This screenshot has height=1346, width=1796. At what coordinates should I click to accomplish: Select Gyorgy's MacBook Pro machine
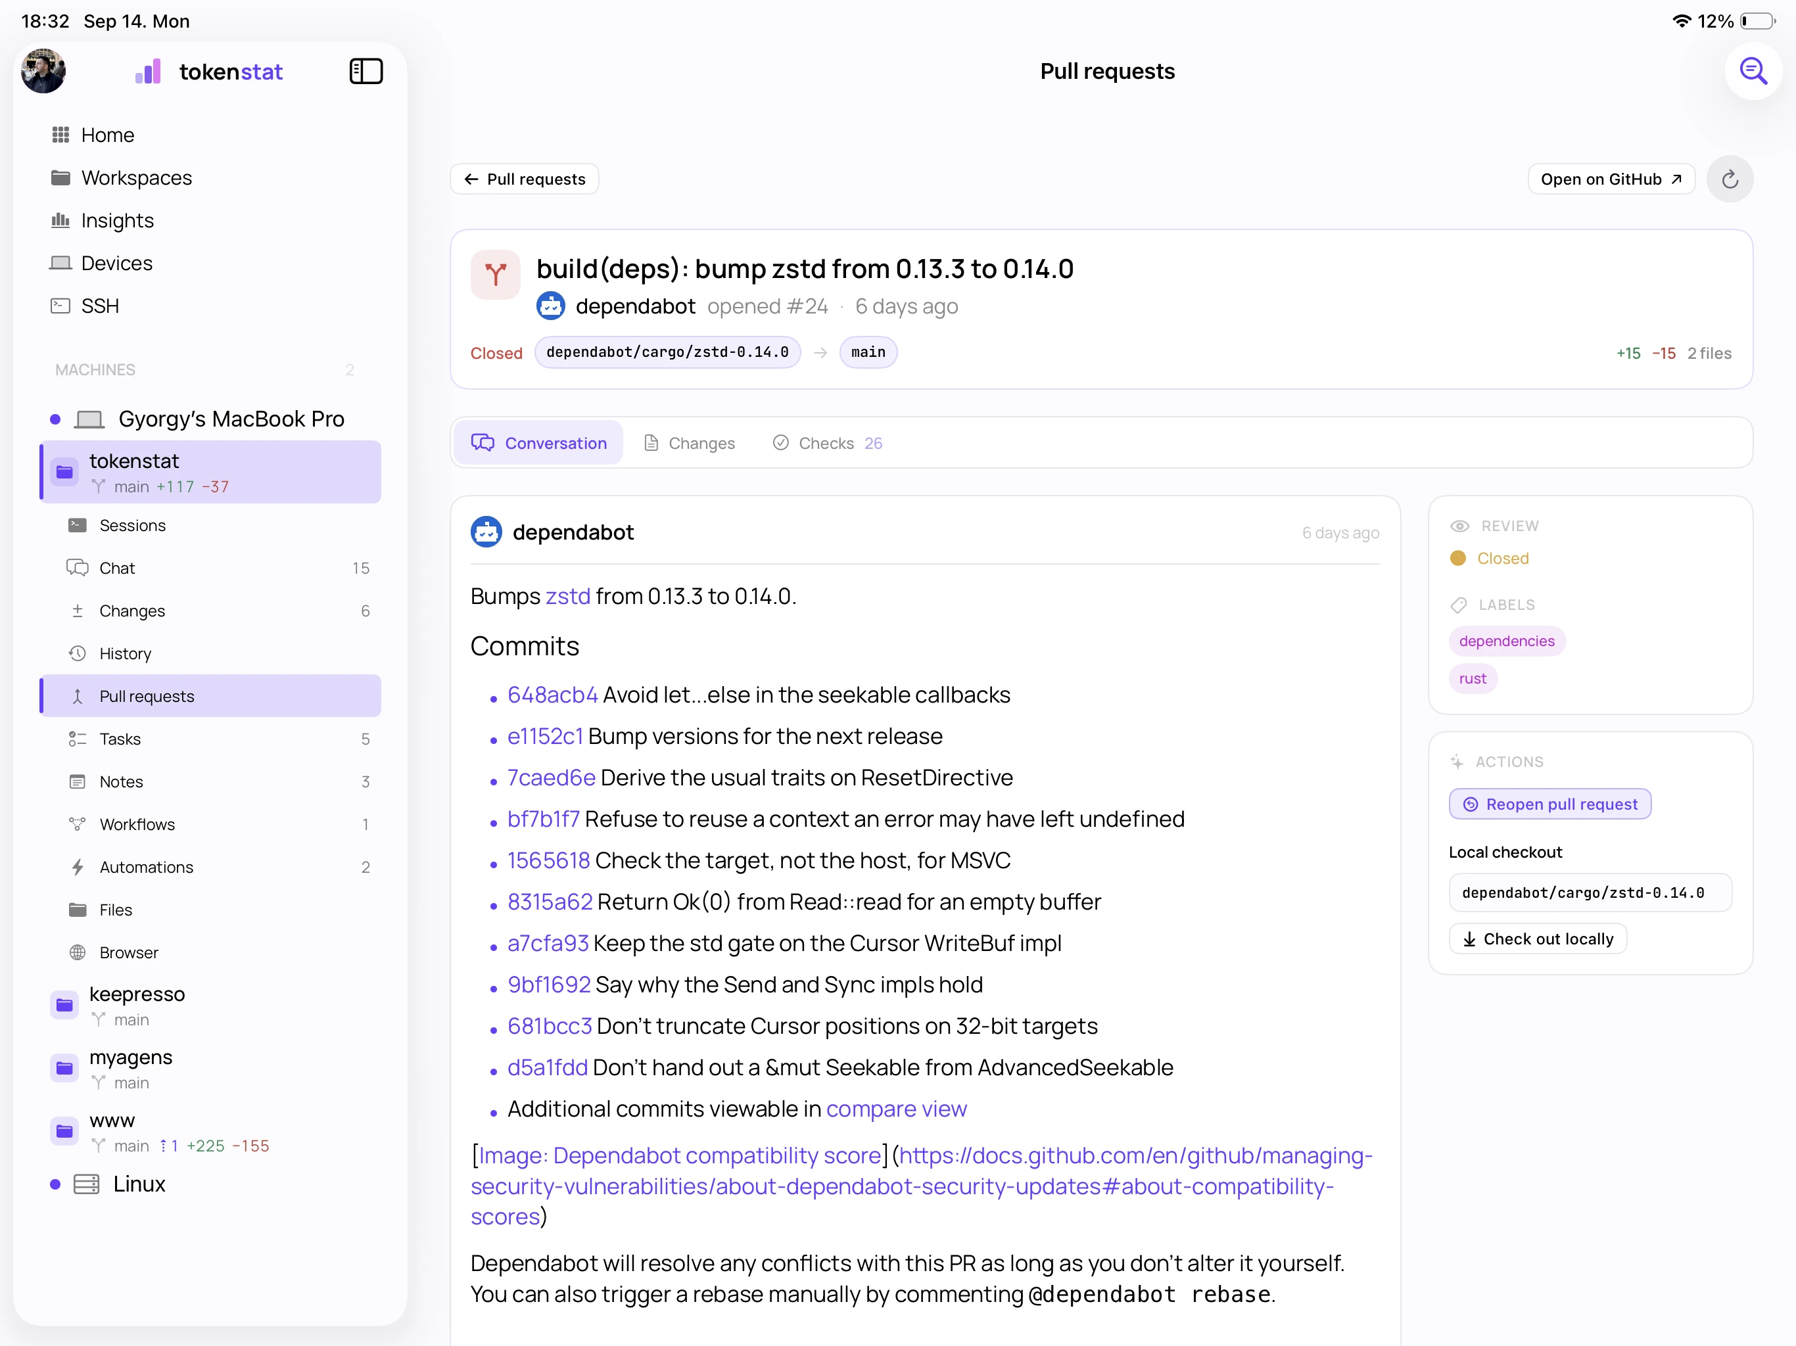[x=210, y=419]
